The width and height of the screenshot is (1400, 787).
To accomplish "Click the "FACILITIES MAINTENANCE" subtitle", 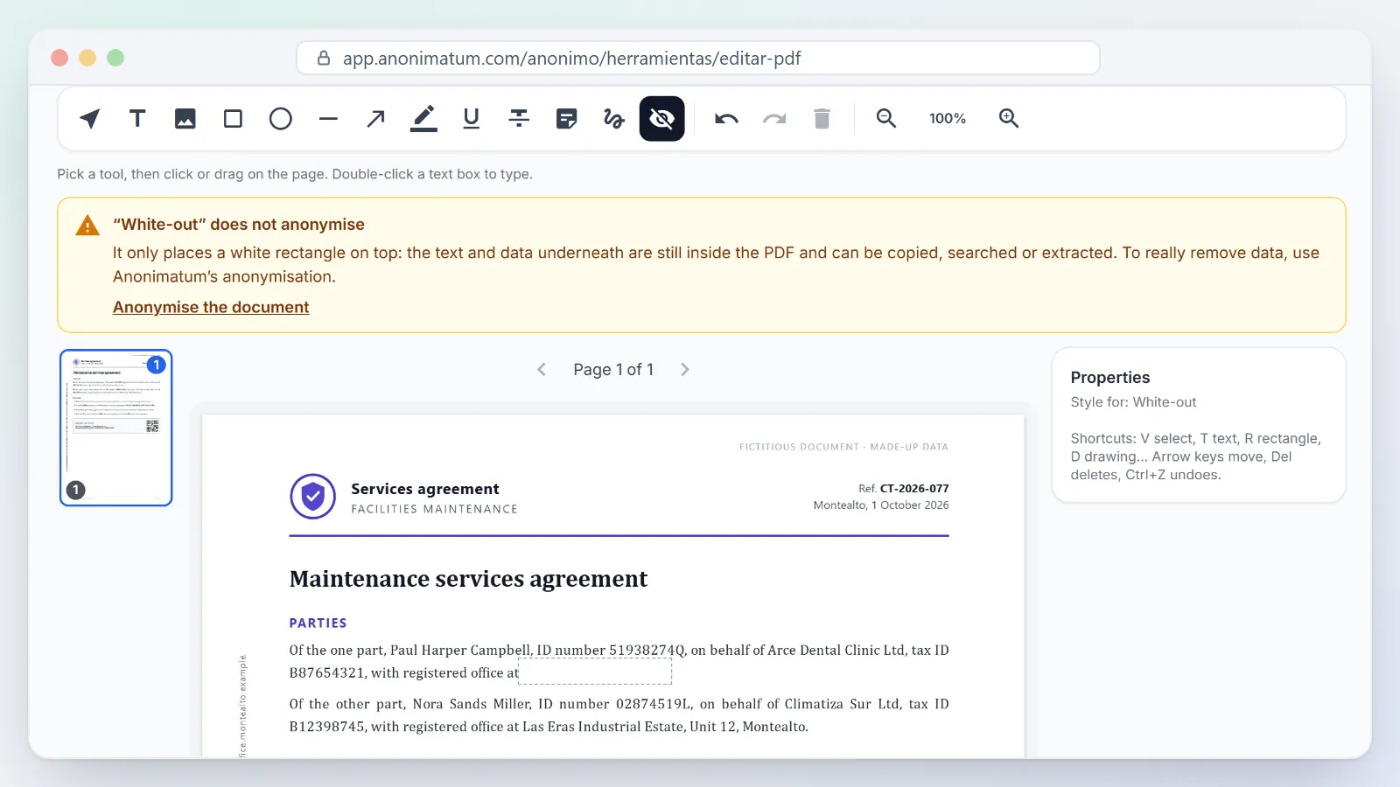I will click(x=435, y=509).
